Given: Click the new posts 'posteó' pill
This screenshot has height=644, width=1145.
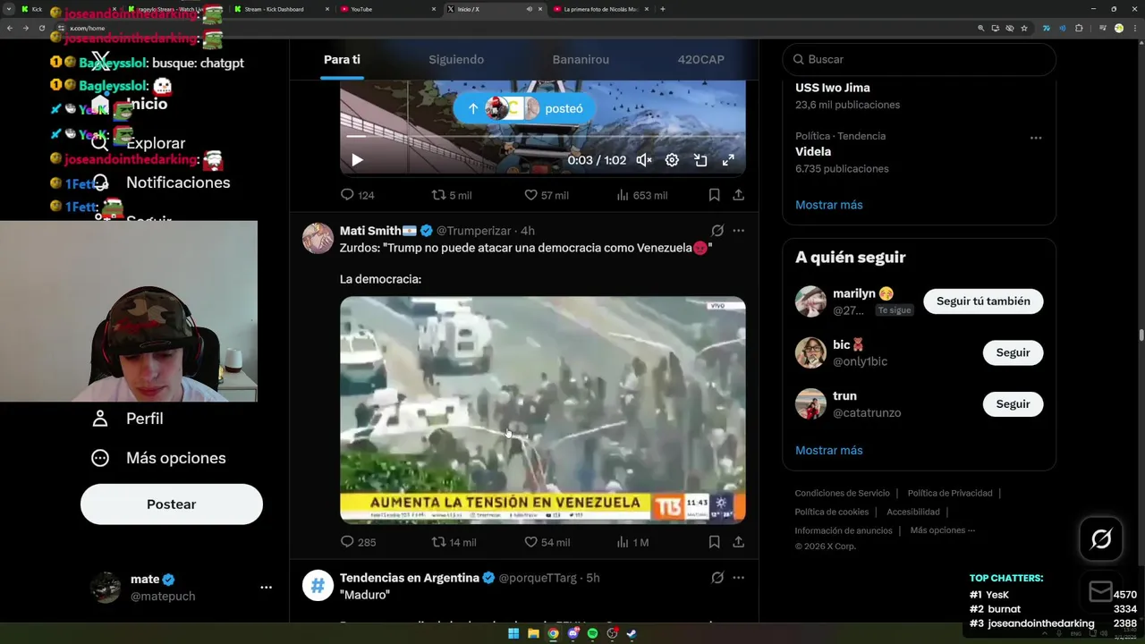Looking at the screenshot, I should (x=523, y=109).
